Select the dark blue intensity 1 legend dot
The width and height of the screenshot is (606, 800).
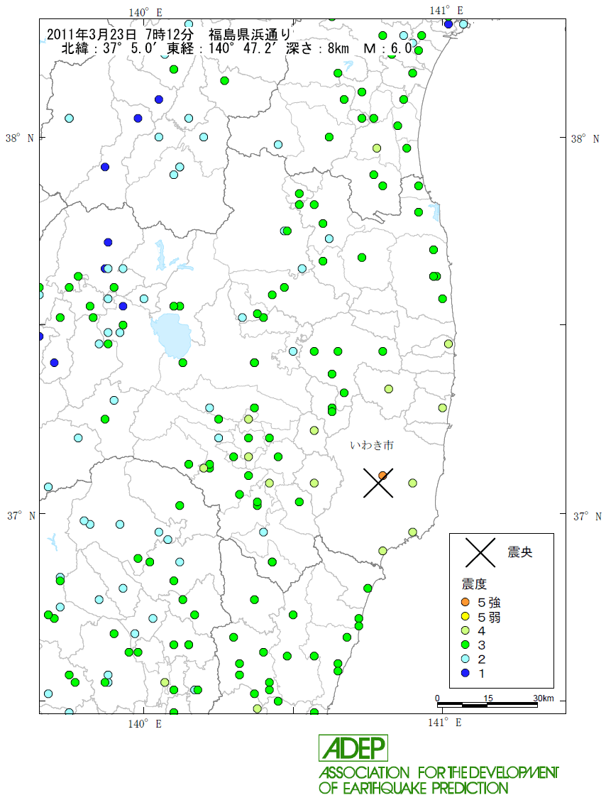pyautogui.click(x=465, y=673)
